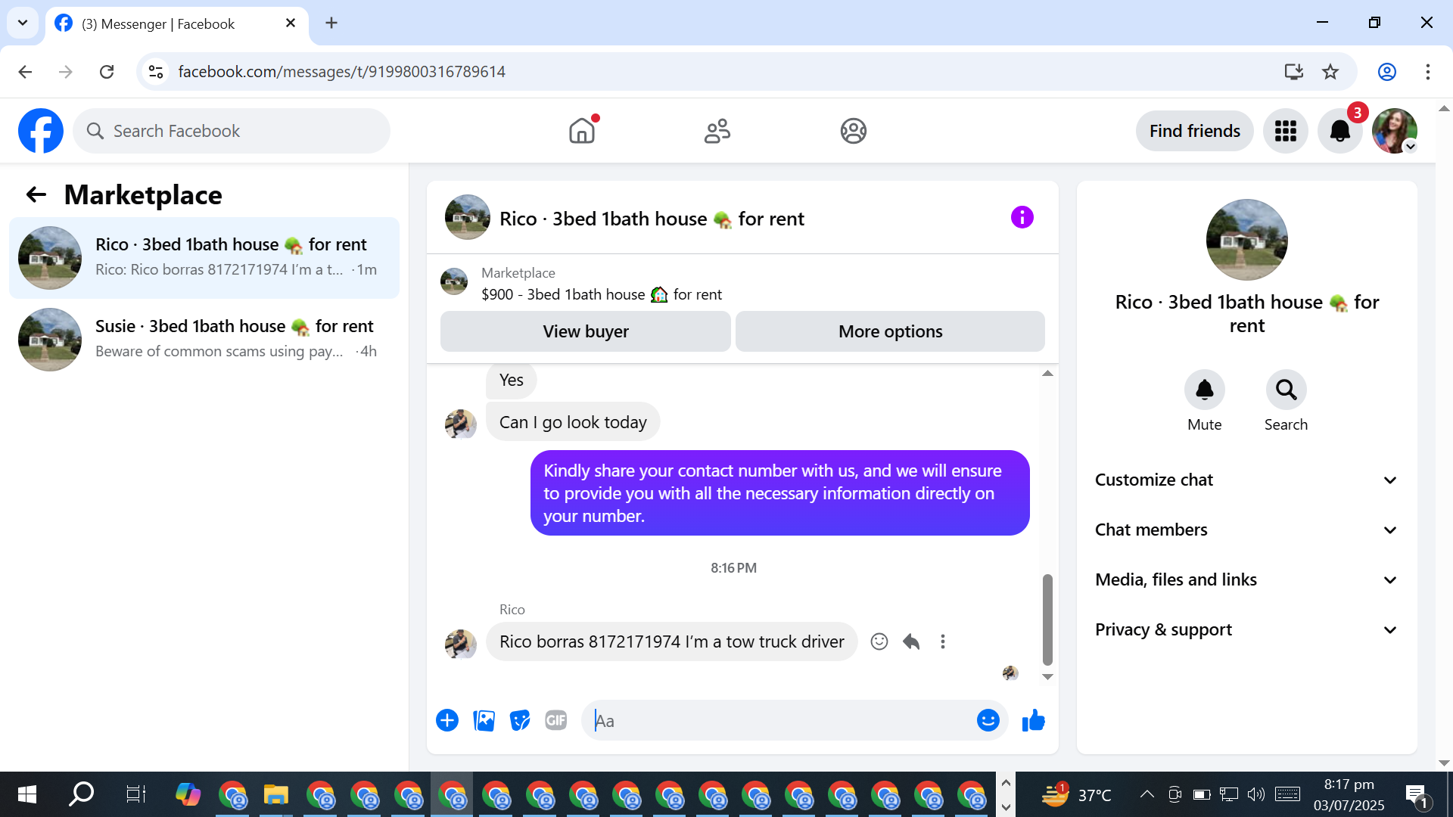1453x817 pixels.
Task: Expand Customize chat section
Action: (1246, 480)
